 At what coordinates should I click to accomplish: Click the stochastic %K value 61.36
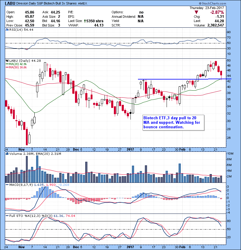coord(58,216)
